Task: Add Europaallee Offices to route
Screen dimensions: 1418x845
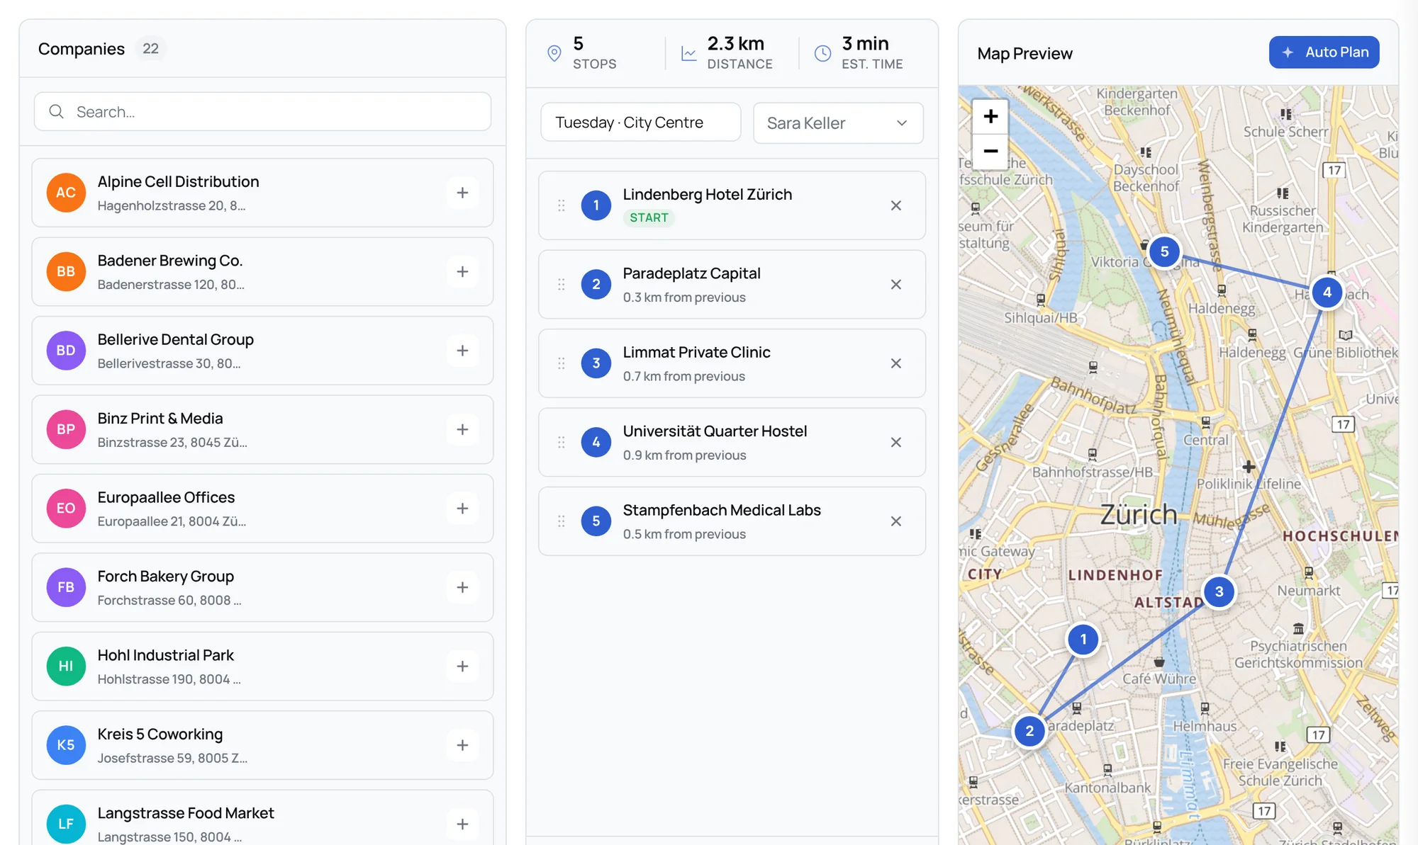Action: pos(462,509)
